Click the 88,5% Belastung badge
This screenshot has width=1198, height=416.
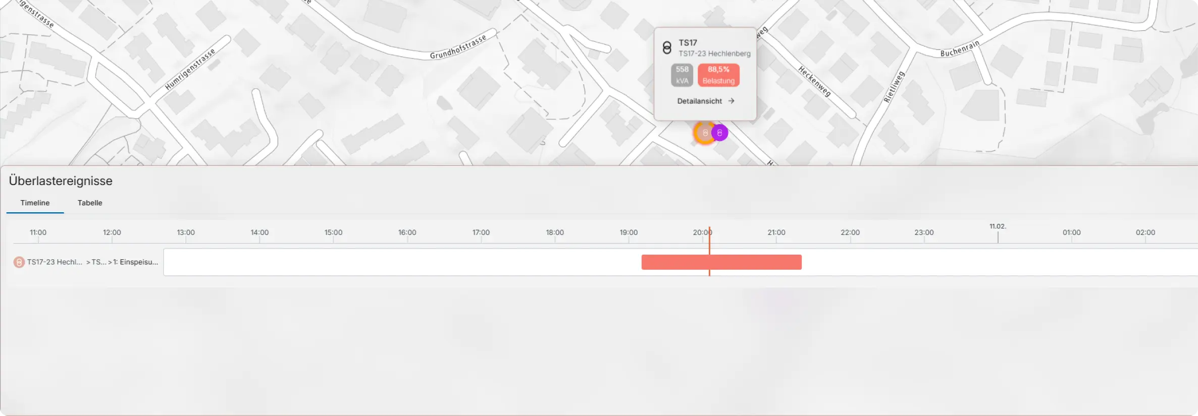pos(718,75)
